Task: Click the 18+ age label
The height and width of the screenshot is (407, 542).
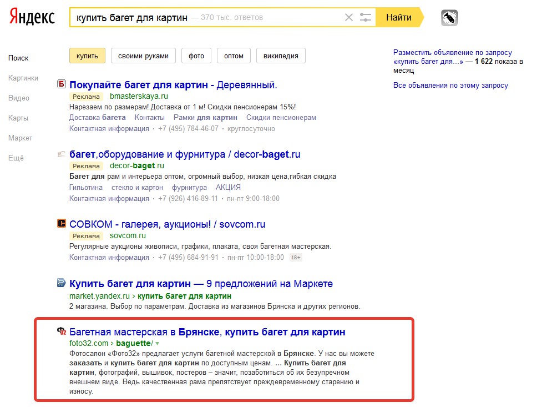Action: pyautogui.click(x=296, y=258)
